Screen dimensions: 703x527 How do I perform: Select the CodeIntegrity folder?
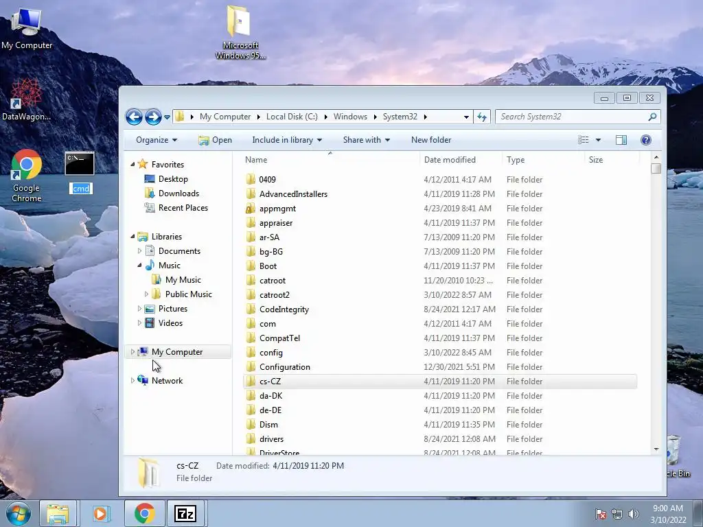point(284,309)
